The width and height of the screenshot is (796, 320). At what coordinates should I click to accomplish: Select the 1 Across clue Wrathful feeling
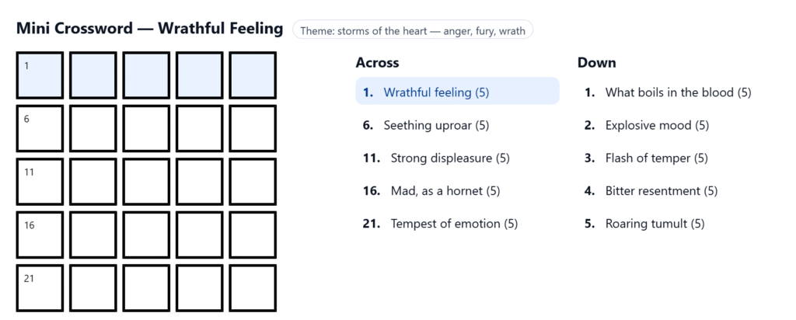(457, 92)
